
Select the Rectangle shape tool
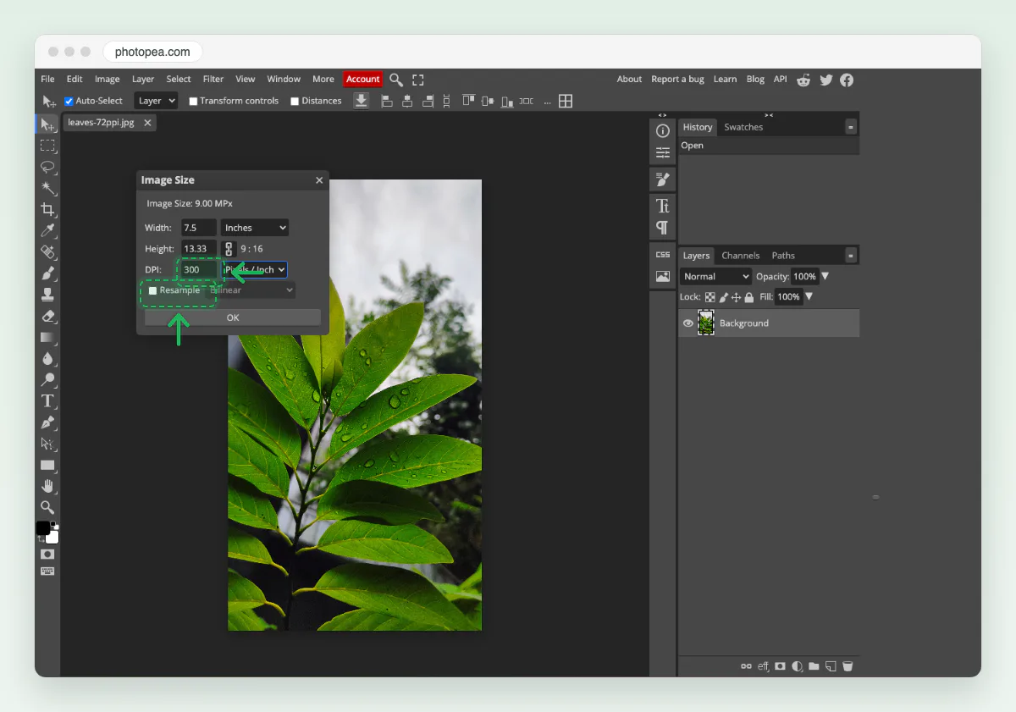click(x=47, y=465)
